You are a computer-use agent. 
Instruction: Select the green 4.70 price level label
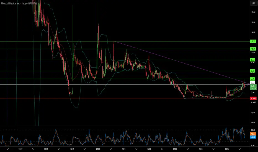[253, 79]
